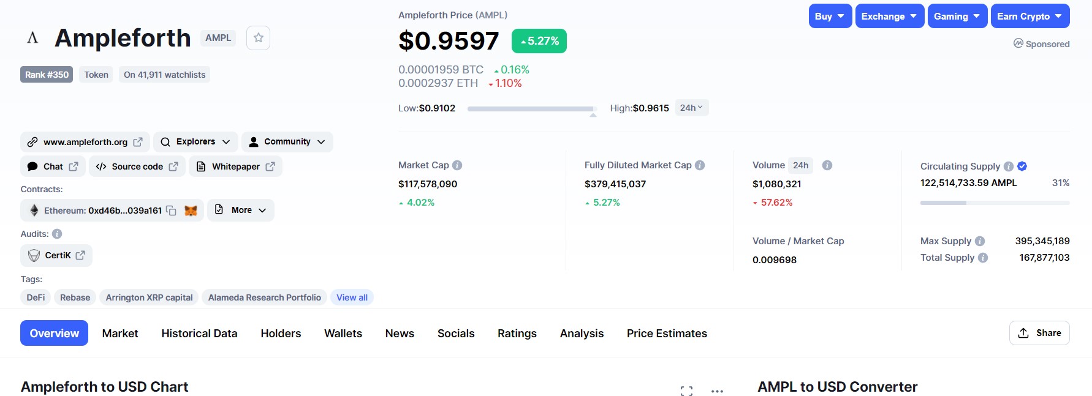This screenshot has height=396, width=1092.
Task: Add token to MetaMask via fox icon
Action: pos(191,211)
